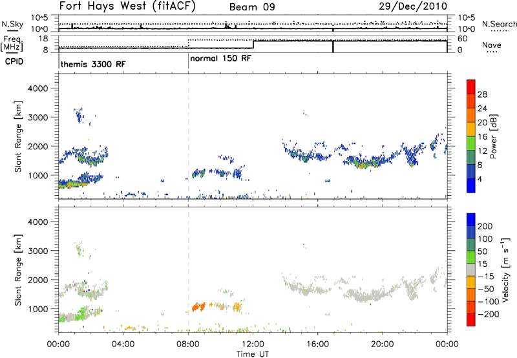Screen dimensions: 517x358
Task: Click the "Freq. [MHz]" axis label
Action: pyautogui.click(x=12, y=44)
